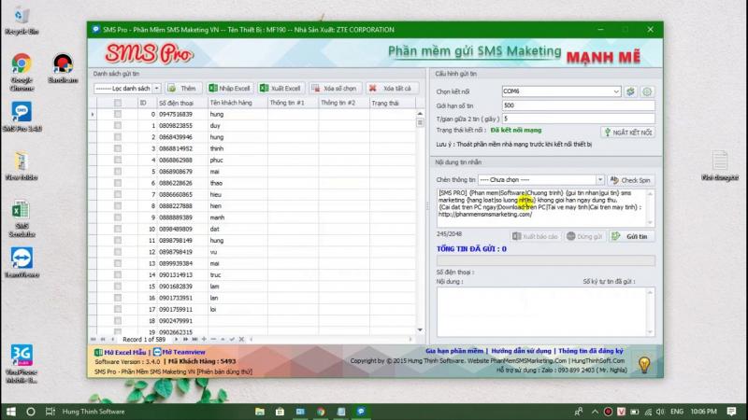Click the Nhập Excel import button
Image resolution: width=748 pixels, height=420 pixels.
pos(230,88)
